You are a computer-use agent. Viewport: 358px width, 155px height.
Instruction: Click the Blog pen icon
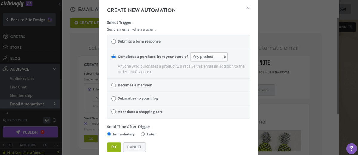tap(5, 58)
